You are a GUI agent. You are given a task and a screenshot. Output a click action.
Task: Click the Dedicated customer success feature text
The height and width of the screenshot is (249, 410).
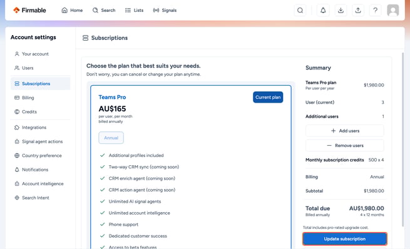[138, 236]
